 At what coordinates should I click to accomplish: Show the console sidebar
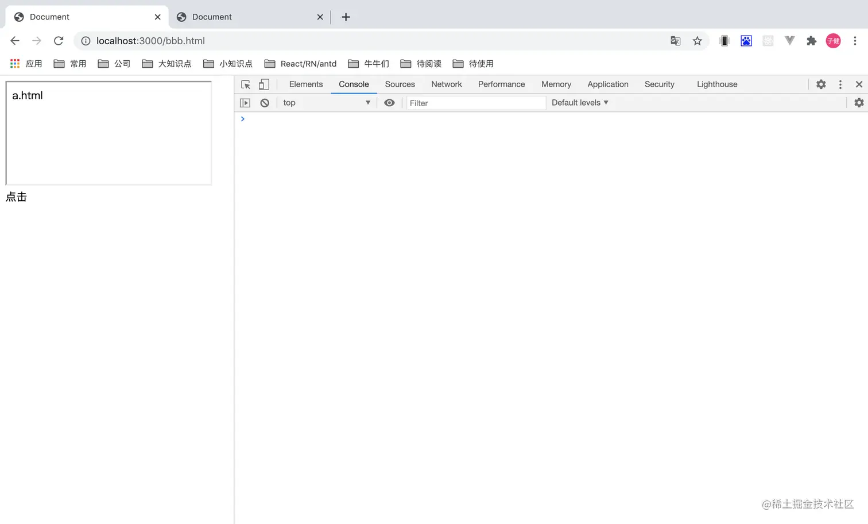[245, 103]
